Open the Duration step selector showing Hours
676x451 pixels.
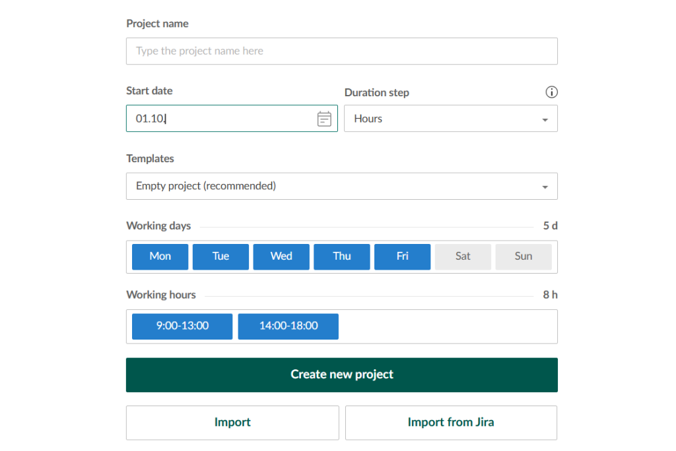(451, 119)
